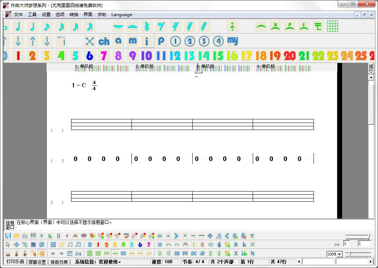Select the green chord grid icon
378x268 pixels.
[x=332, y=26]
